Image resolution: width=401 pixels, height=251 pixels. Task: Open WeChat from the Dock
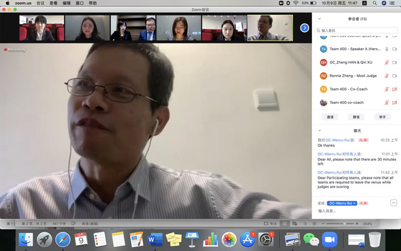point(311,240)
